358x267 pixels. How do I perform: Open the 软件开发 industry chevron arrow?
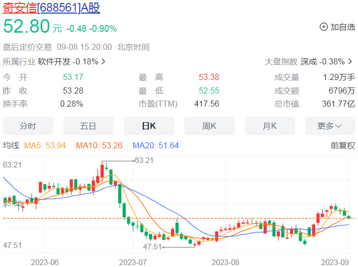pyautogui.click(x=103, y=61)
